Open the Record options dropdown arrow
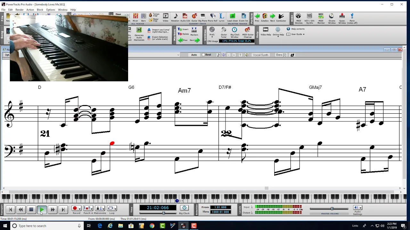This screenshot has width=410, height=230. tap(79, 209)
